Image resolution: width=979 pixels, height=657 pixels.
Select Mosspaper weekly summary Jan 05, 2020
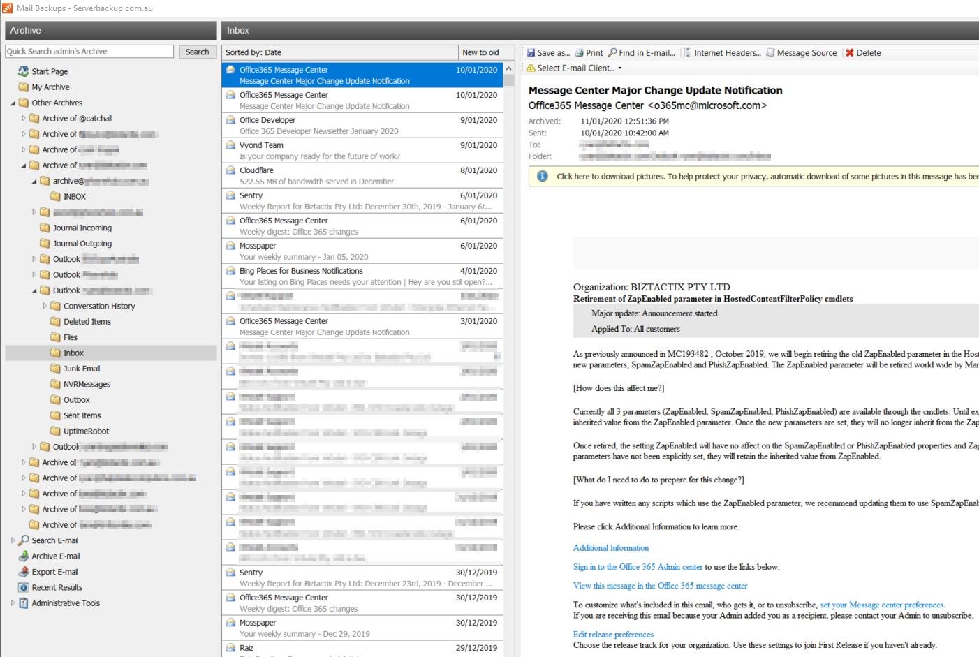click(362, 251)
